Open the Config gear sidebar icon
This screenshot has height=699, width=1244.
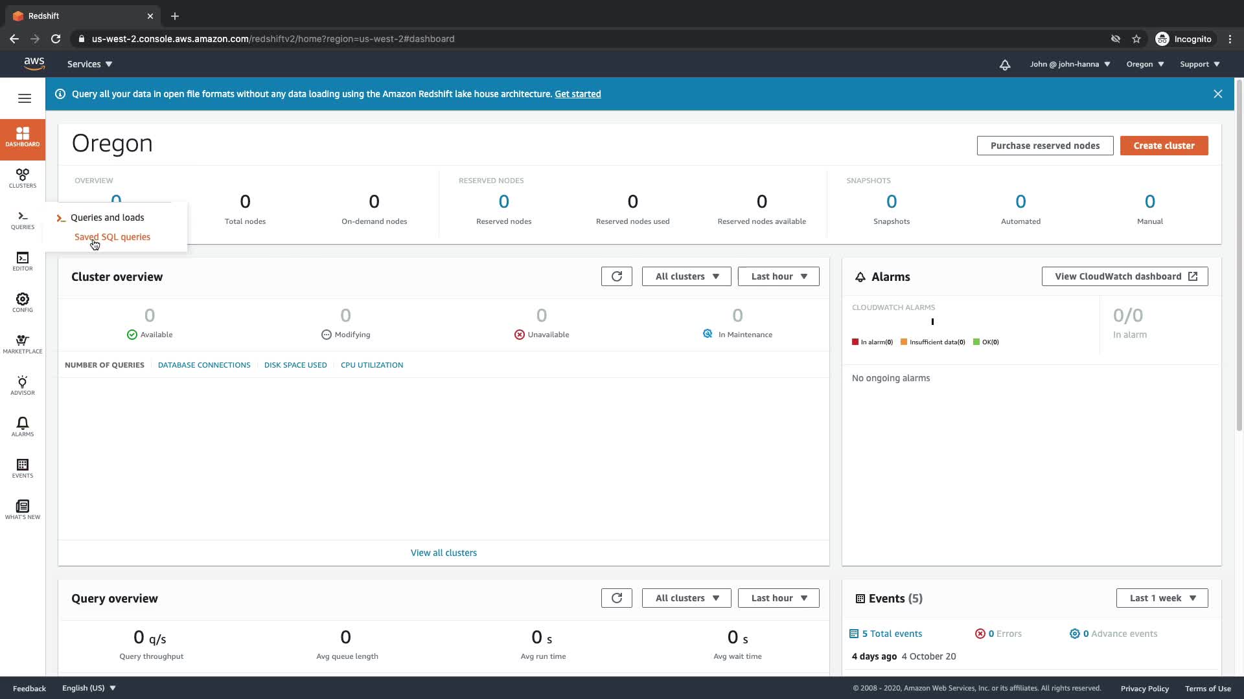23,302
